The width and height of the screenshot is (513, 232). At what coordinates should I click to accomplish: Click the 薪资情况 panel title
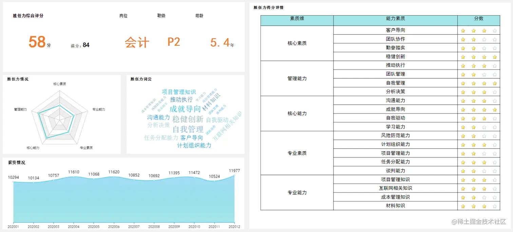click(x=17, y=162)
